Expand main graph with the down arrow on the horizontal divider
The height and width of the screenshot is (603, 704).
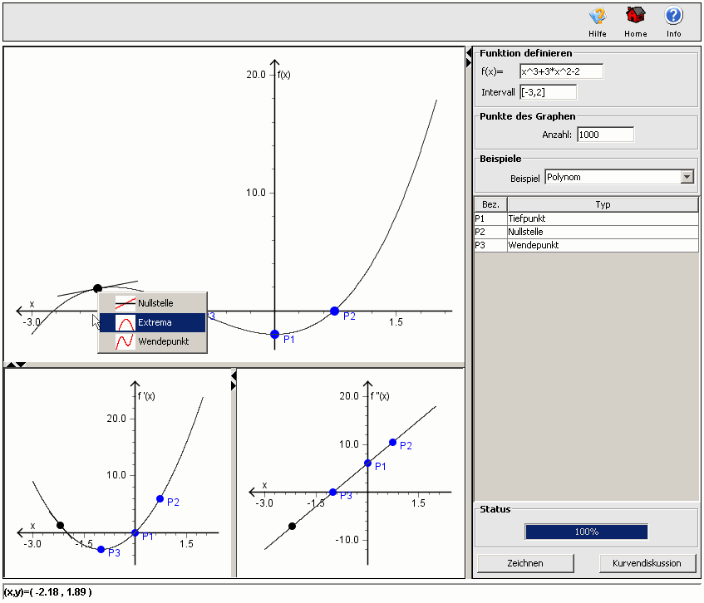point(22,364)
